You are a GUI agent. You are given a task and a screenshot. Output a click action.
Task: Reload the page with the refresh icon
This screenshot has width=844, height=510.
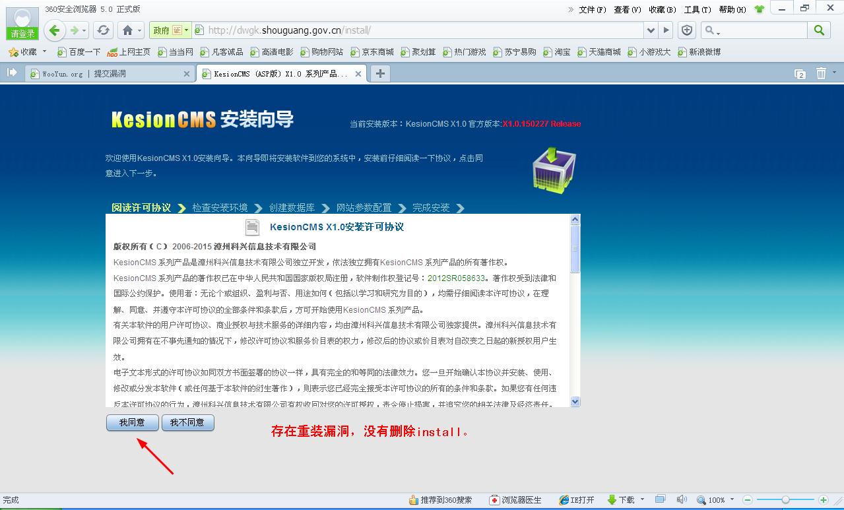(103, 30)
